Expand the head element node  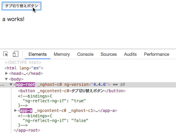[6, 74]
